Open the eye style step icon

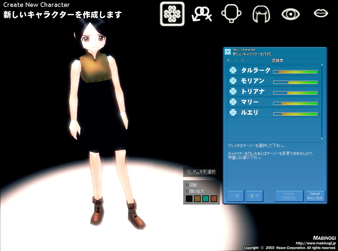(x=290, y=14)
